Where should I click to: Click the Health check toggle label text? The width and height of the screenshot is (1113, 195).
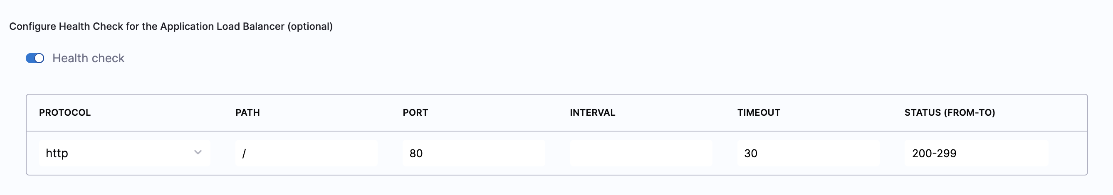88,58
